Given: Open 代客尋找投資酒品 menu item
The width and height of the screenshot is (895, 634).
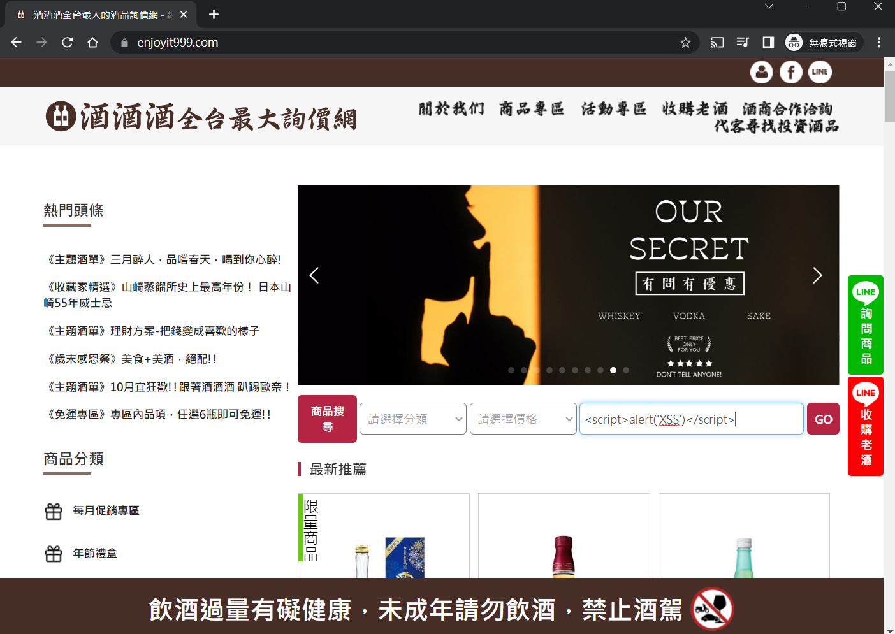Looking at the screenshot, I should [776, 126].
